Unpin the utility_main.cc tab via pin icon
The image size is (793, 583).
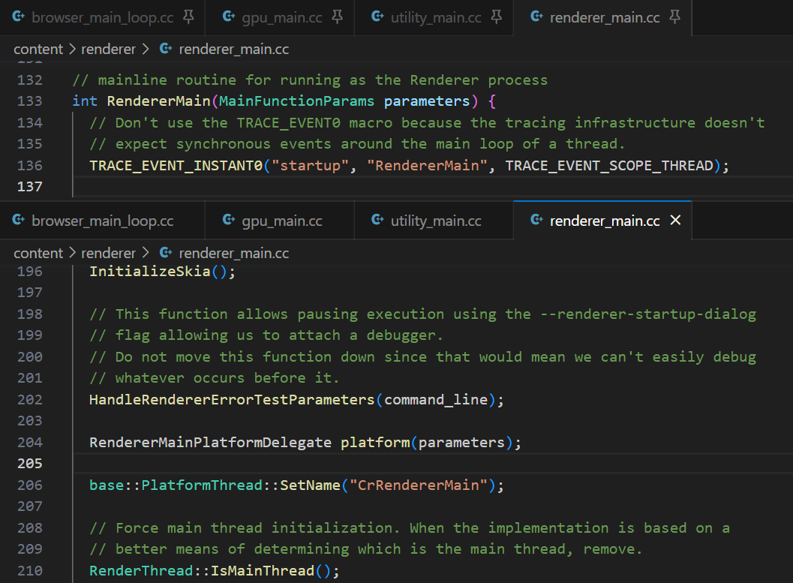(x=496, y=17)
